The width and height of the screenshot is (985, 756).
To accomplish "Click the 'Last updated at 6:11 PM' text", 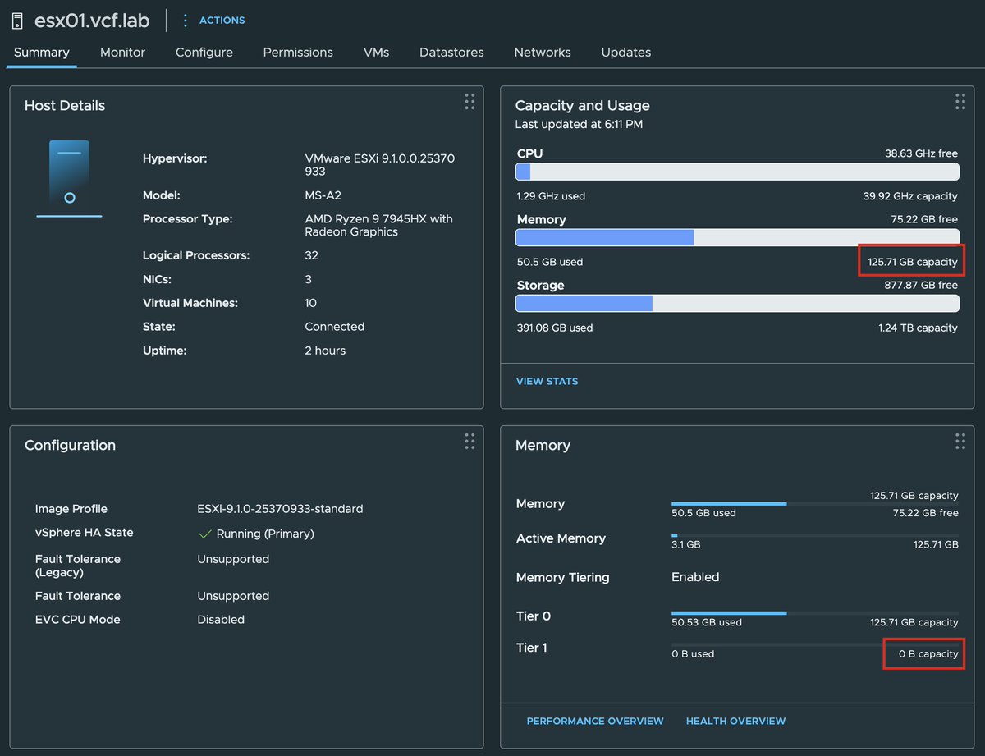I will [x=579, y=124].
